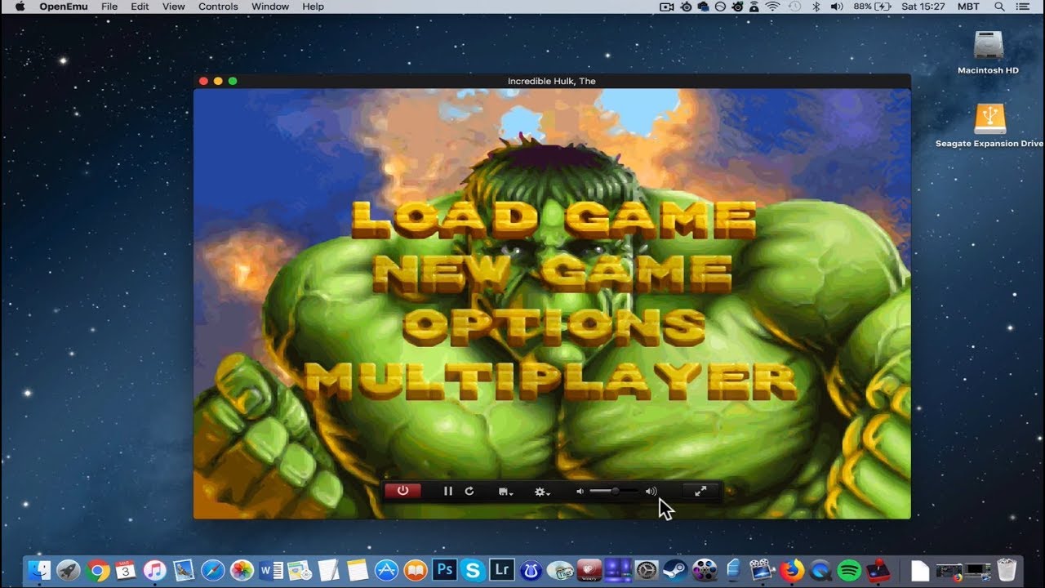Launch Lightroom from the dock
The height and width of the screenshot is (588, 1045).
pos(501,570)
